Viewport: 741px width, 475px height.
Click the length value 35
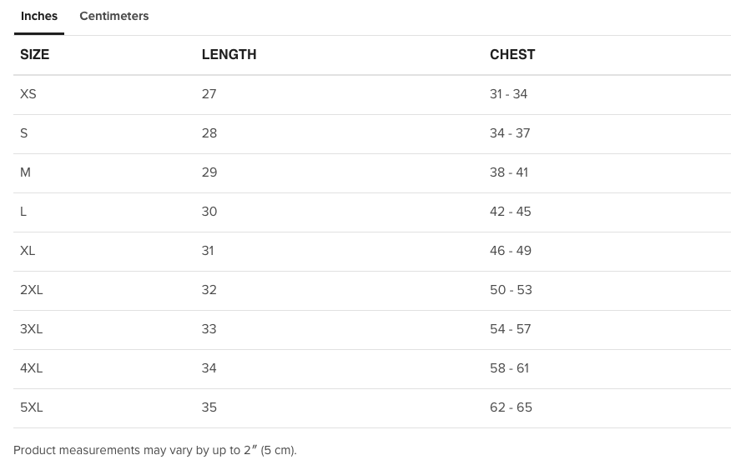pyautogui.click(x=209, y=407)
